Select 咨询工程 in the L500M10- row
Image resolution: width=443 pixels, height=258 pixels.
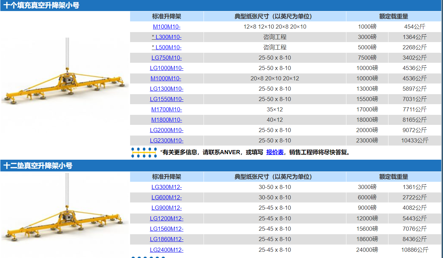(275, 47)
